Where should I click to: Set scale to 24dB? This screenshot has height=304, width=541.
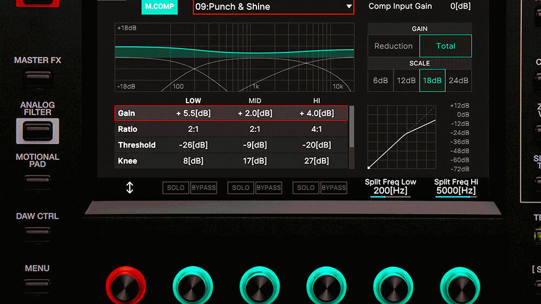click(459, 80)
